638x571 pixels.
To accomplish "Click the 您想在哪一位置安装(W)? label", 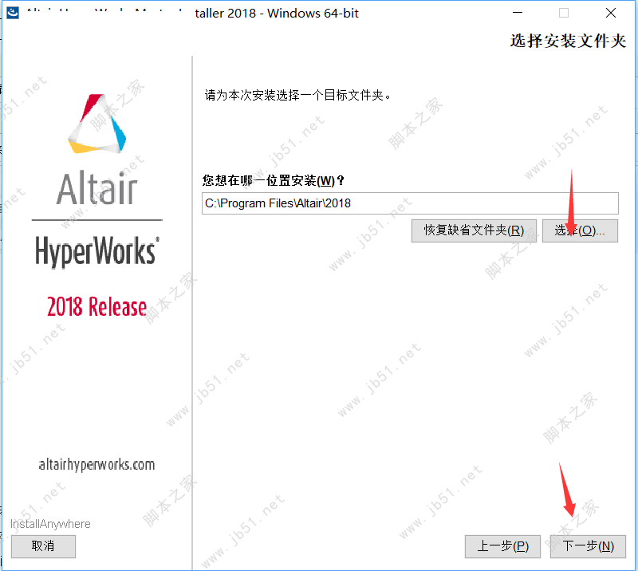I will [x=273, y=180].
